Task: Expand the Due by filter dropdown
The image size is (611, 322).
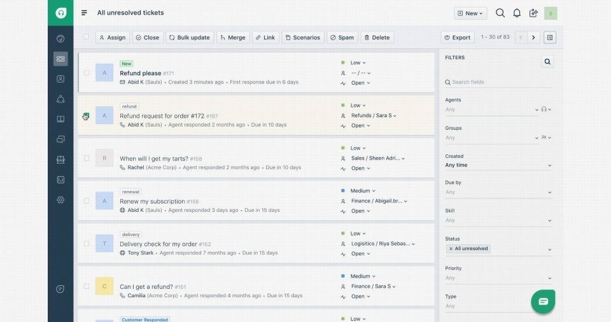Action: pyautogui.click(x=498, y=192)
